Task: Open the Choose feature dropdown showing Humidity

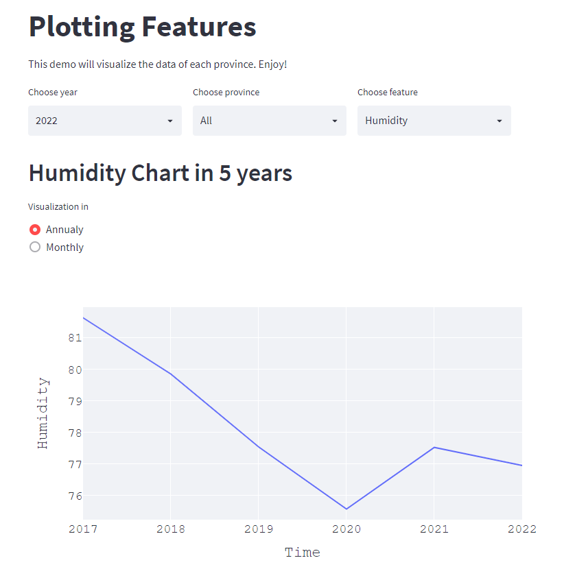Action: pyautogui.click(x=434, y=121)
